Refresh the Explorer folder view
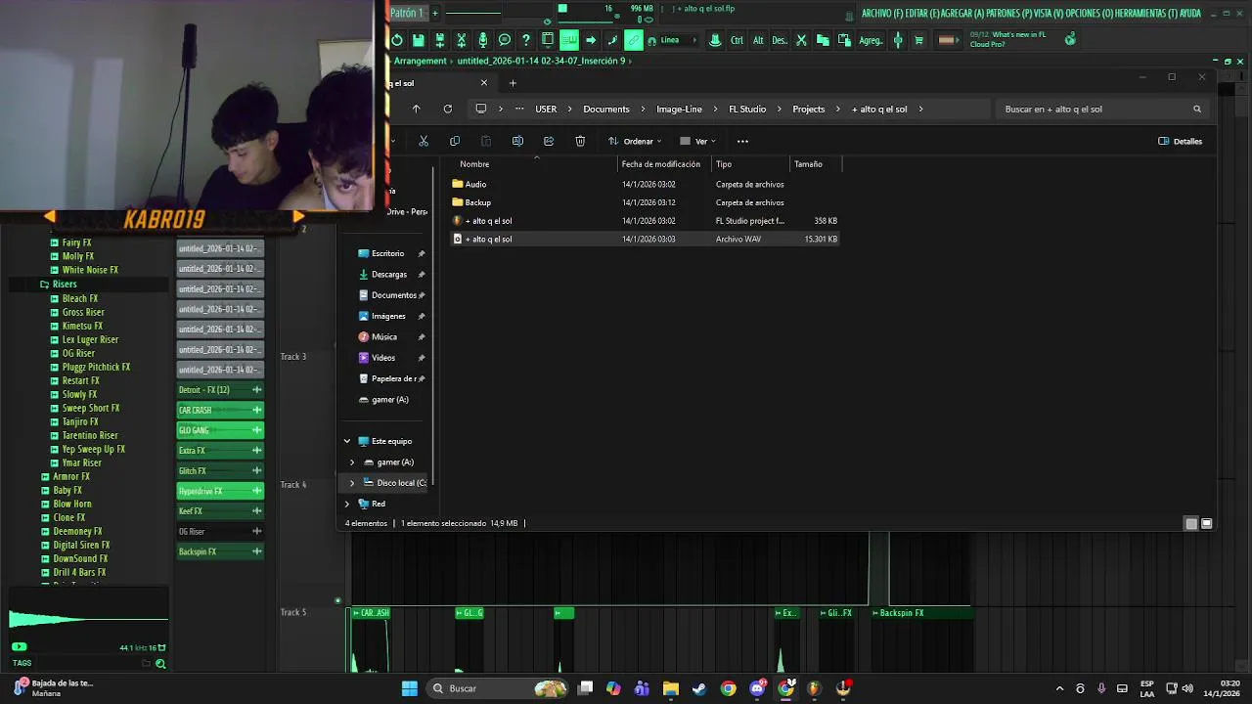1252x704 pixels. [447, 109]
